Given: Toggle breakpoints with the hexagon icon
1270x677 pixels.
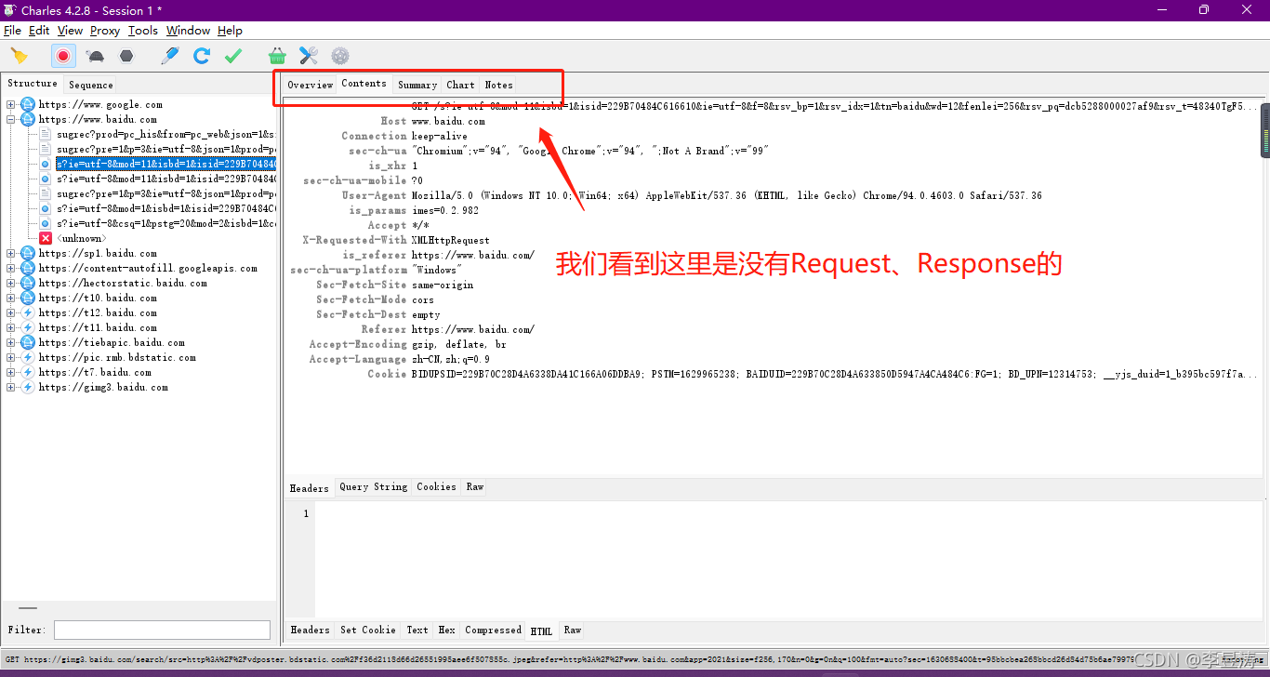Looking at the screenshot, I should click(x=126, y=56).
